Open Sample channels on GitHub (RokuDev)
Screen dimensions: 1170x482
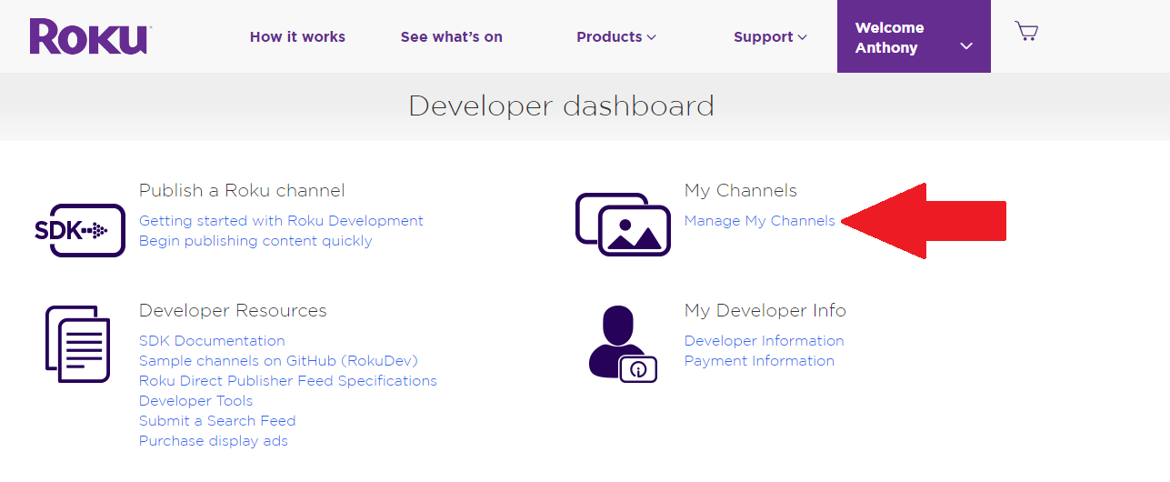tap(278, 361)
